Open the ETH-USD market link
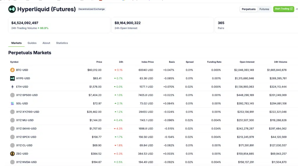Viewport: 298px width, 166px height. pyautogui.click(x=22, y=87)
